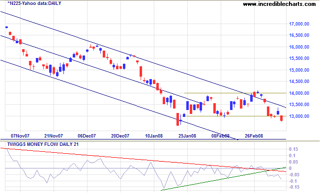The width and height of the screenshot is (320, 194).
Task: Click the -0.1 money flow axis value
Action: 293,181
